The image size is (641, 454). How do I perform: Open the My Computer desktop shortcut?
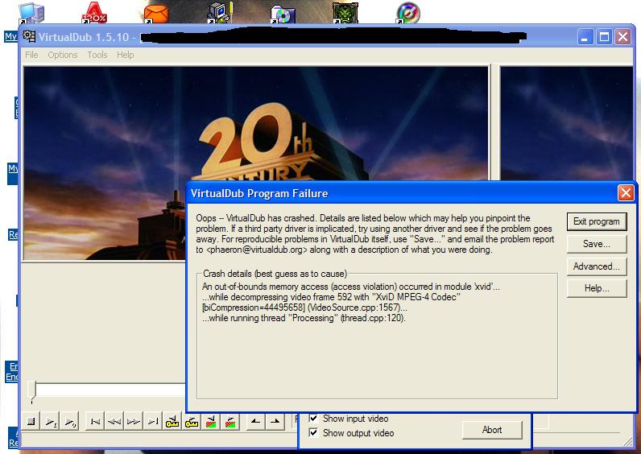coord(31,12)
